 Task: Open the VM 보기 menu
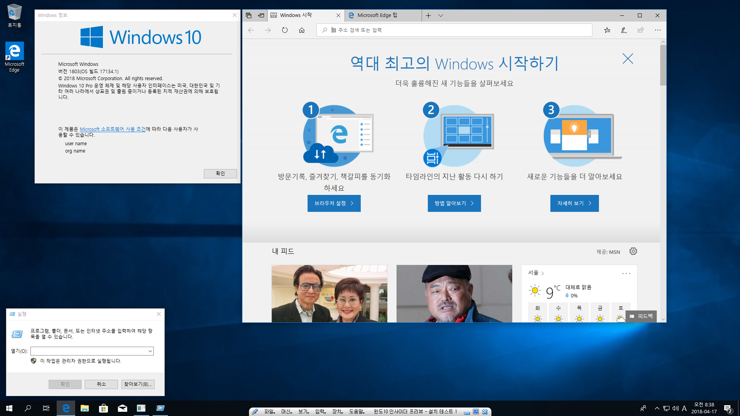(304, 412)
